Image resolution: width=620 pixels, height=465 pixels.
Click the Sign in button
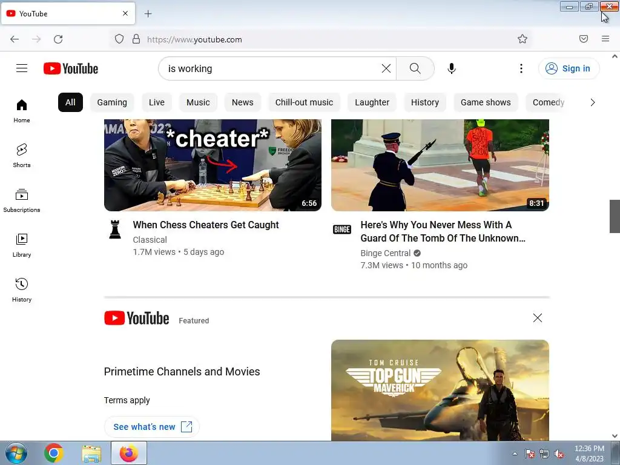569,68
